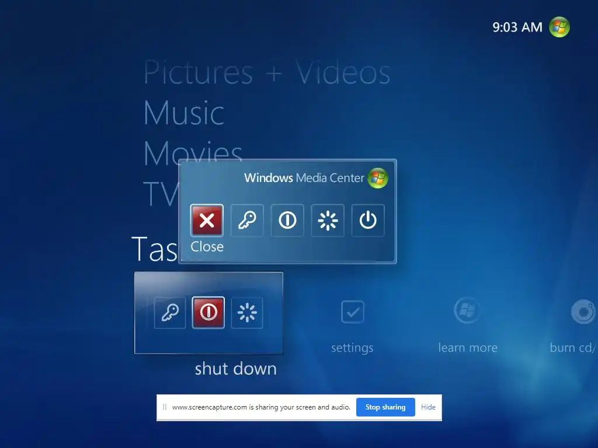Select the Tasks menu heading
The image size is (598, 448).
click(154, 249)
